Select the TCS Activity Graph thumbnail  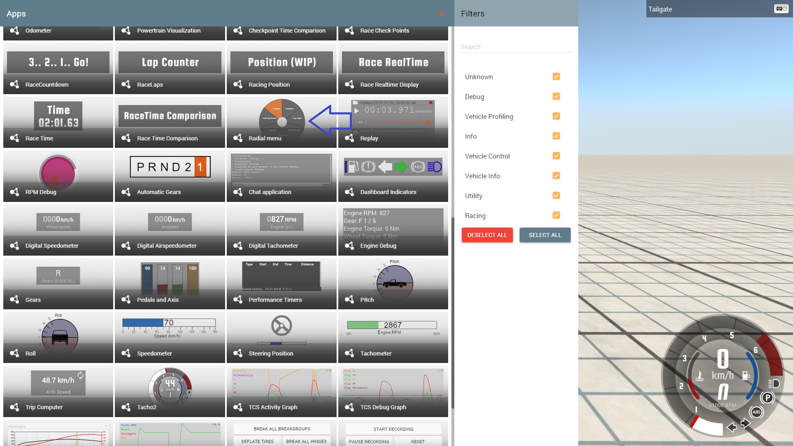coord(282,391)
